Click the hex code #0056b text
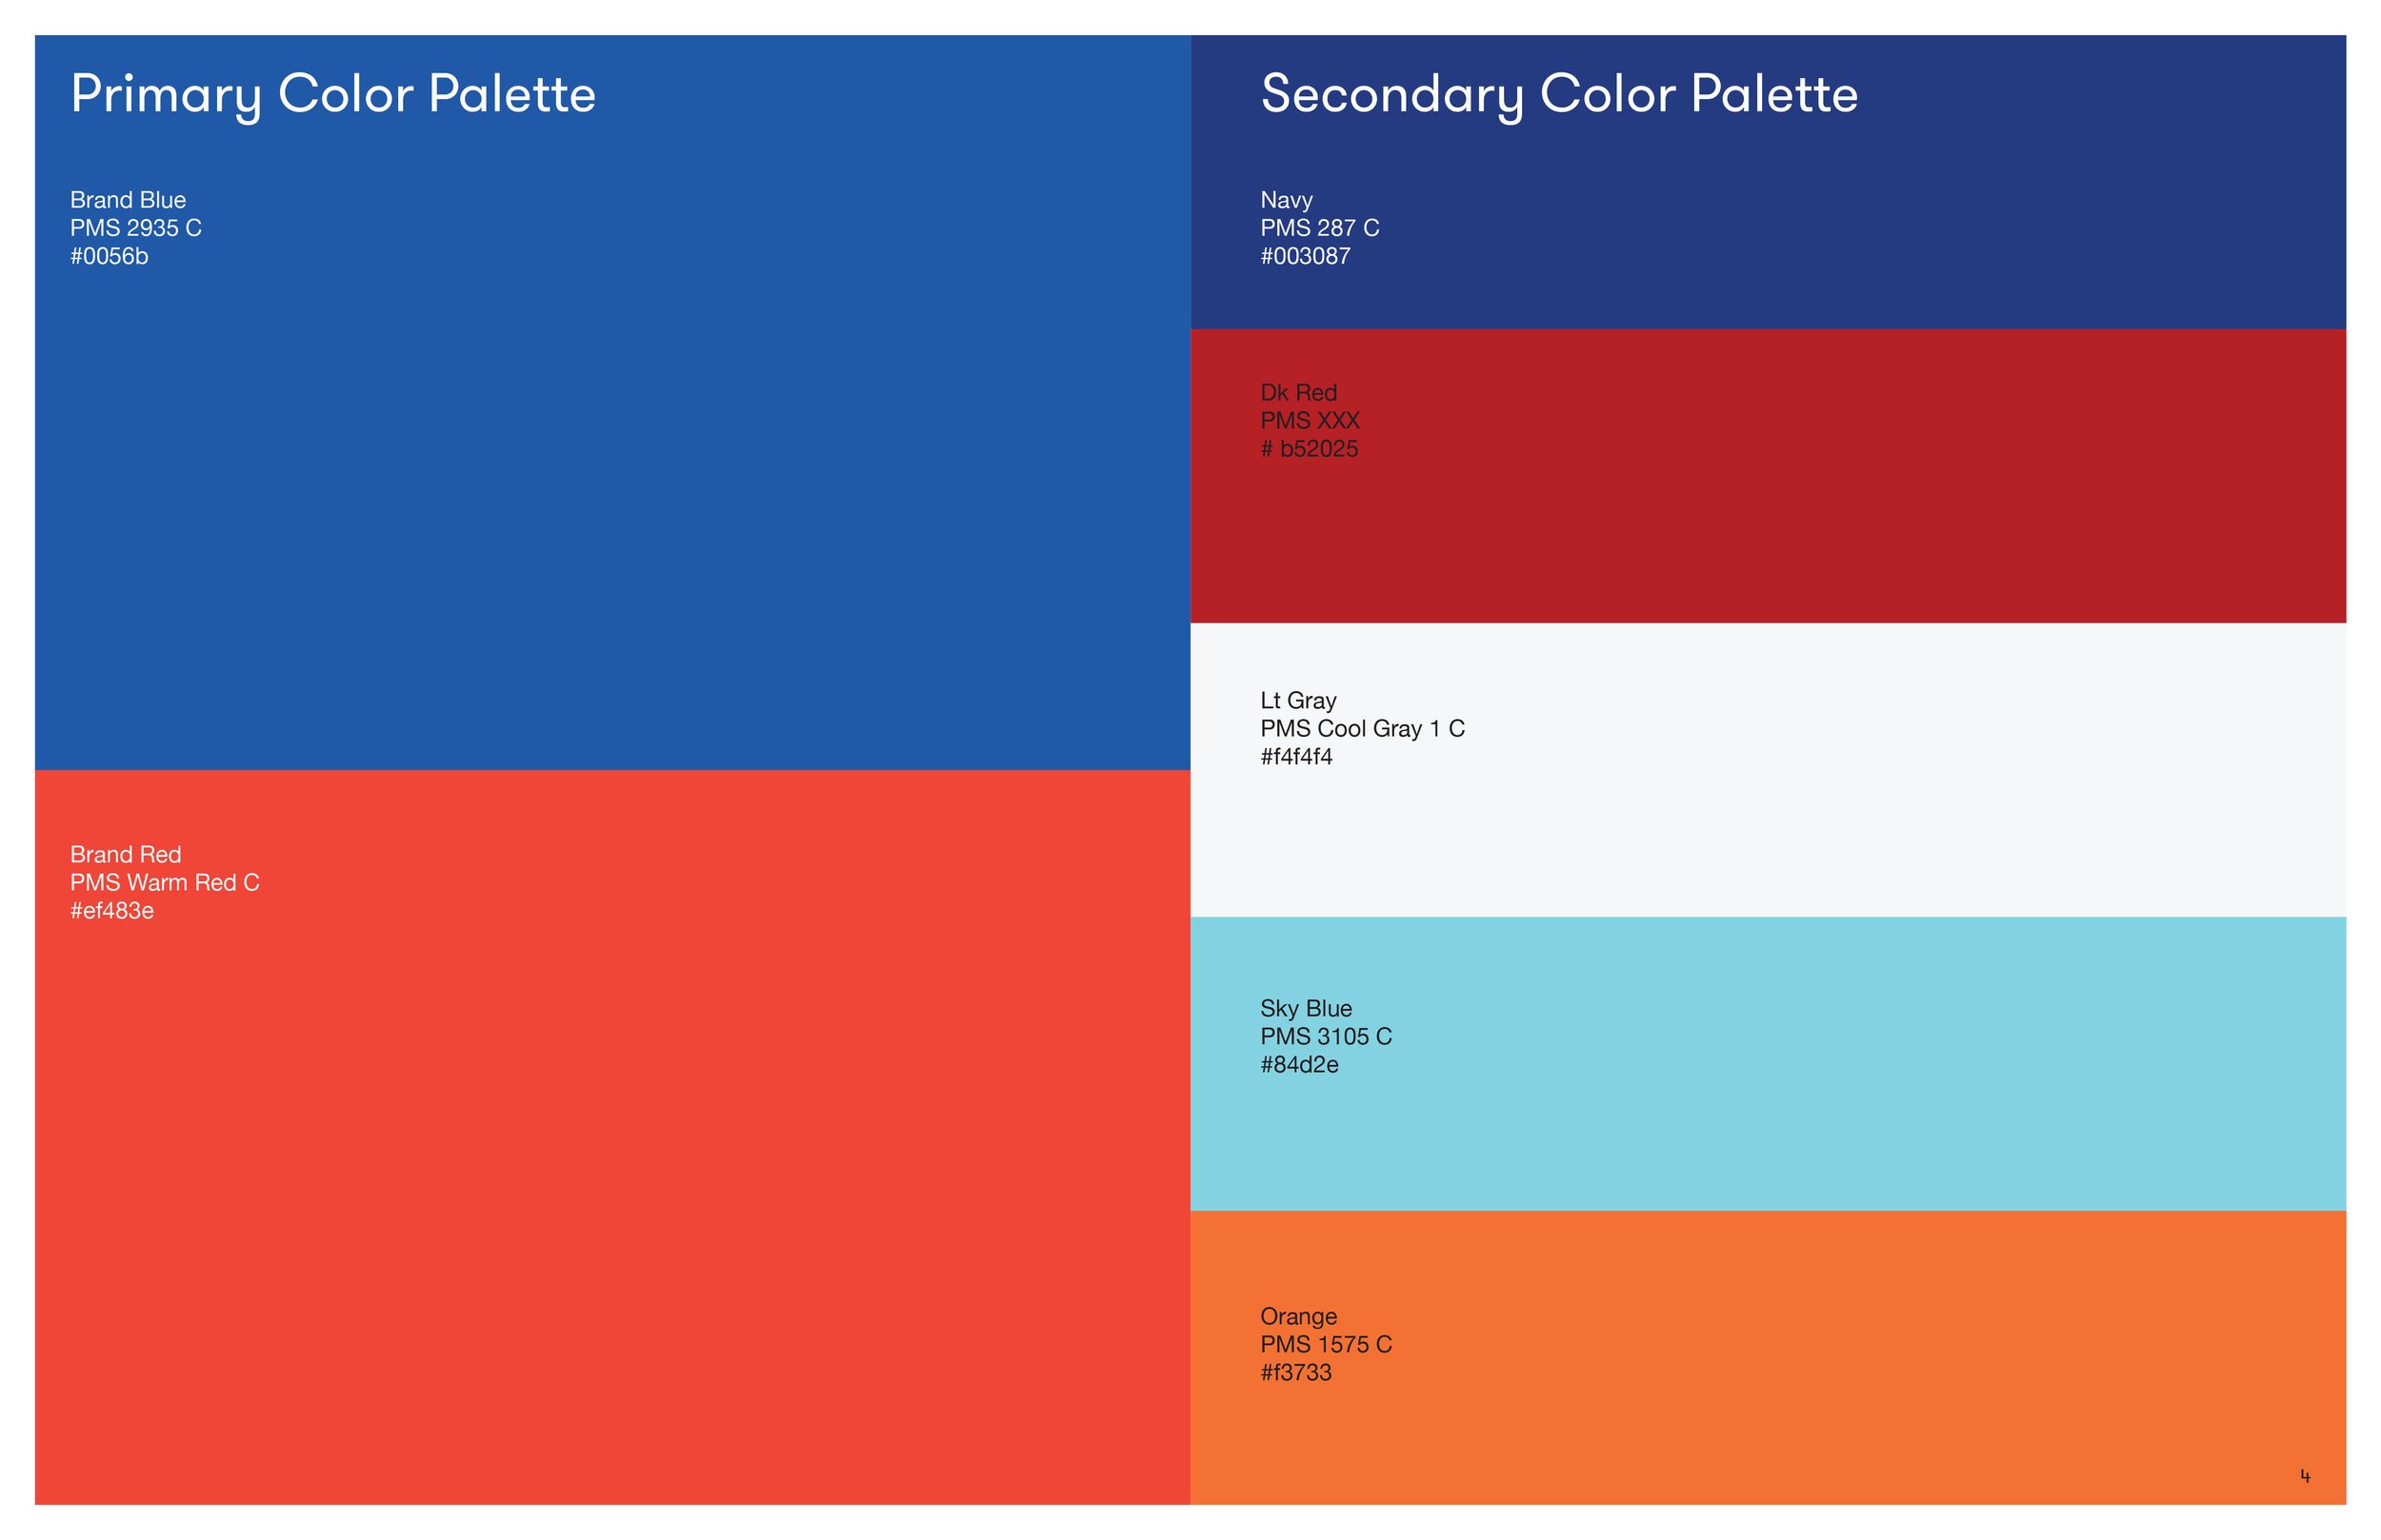2381x1540 pixels. coord(109,256)
